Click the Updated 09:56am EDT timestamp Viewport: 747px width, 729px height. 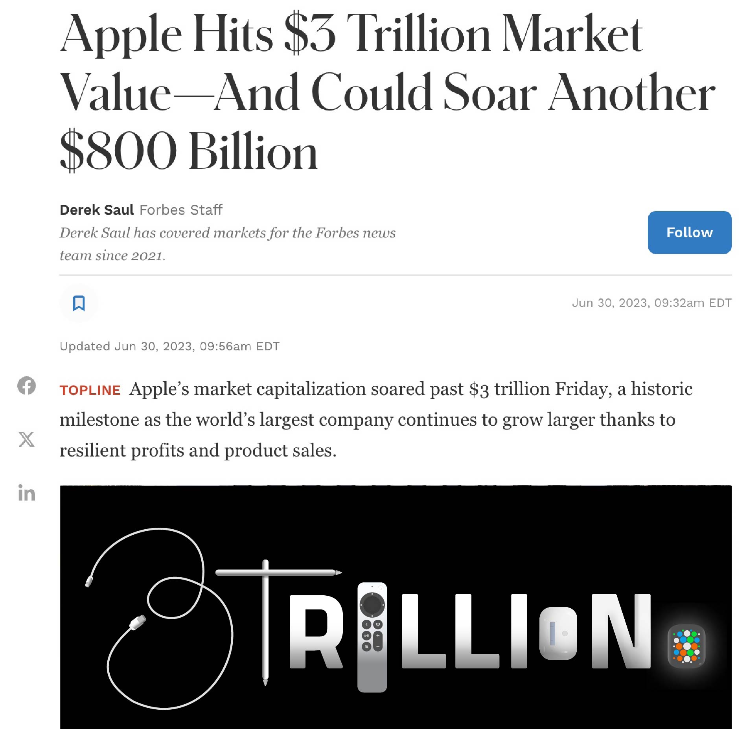coord(169,346)
